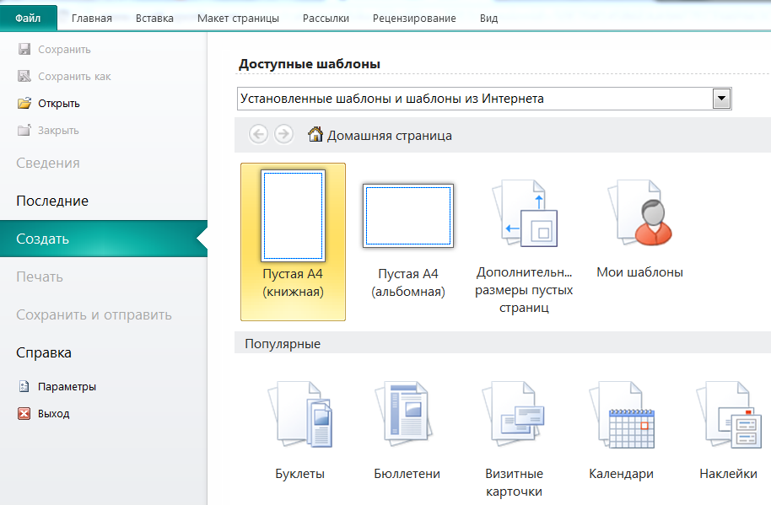Expand the templates source dropdown arrow
Screen dimensions: 771x505
click(x=721, y=99)
